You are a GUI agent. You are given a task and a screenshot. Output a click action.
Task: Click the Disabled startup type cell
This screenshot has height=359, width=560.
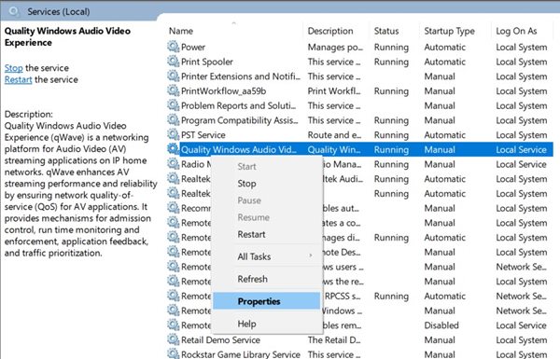[x=441, y=325]
